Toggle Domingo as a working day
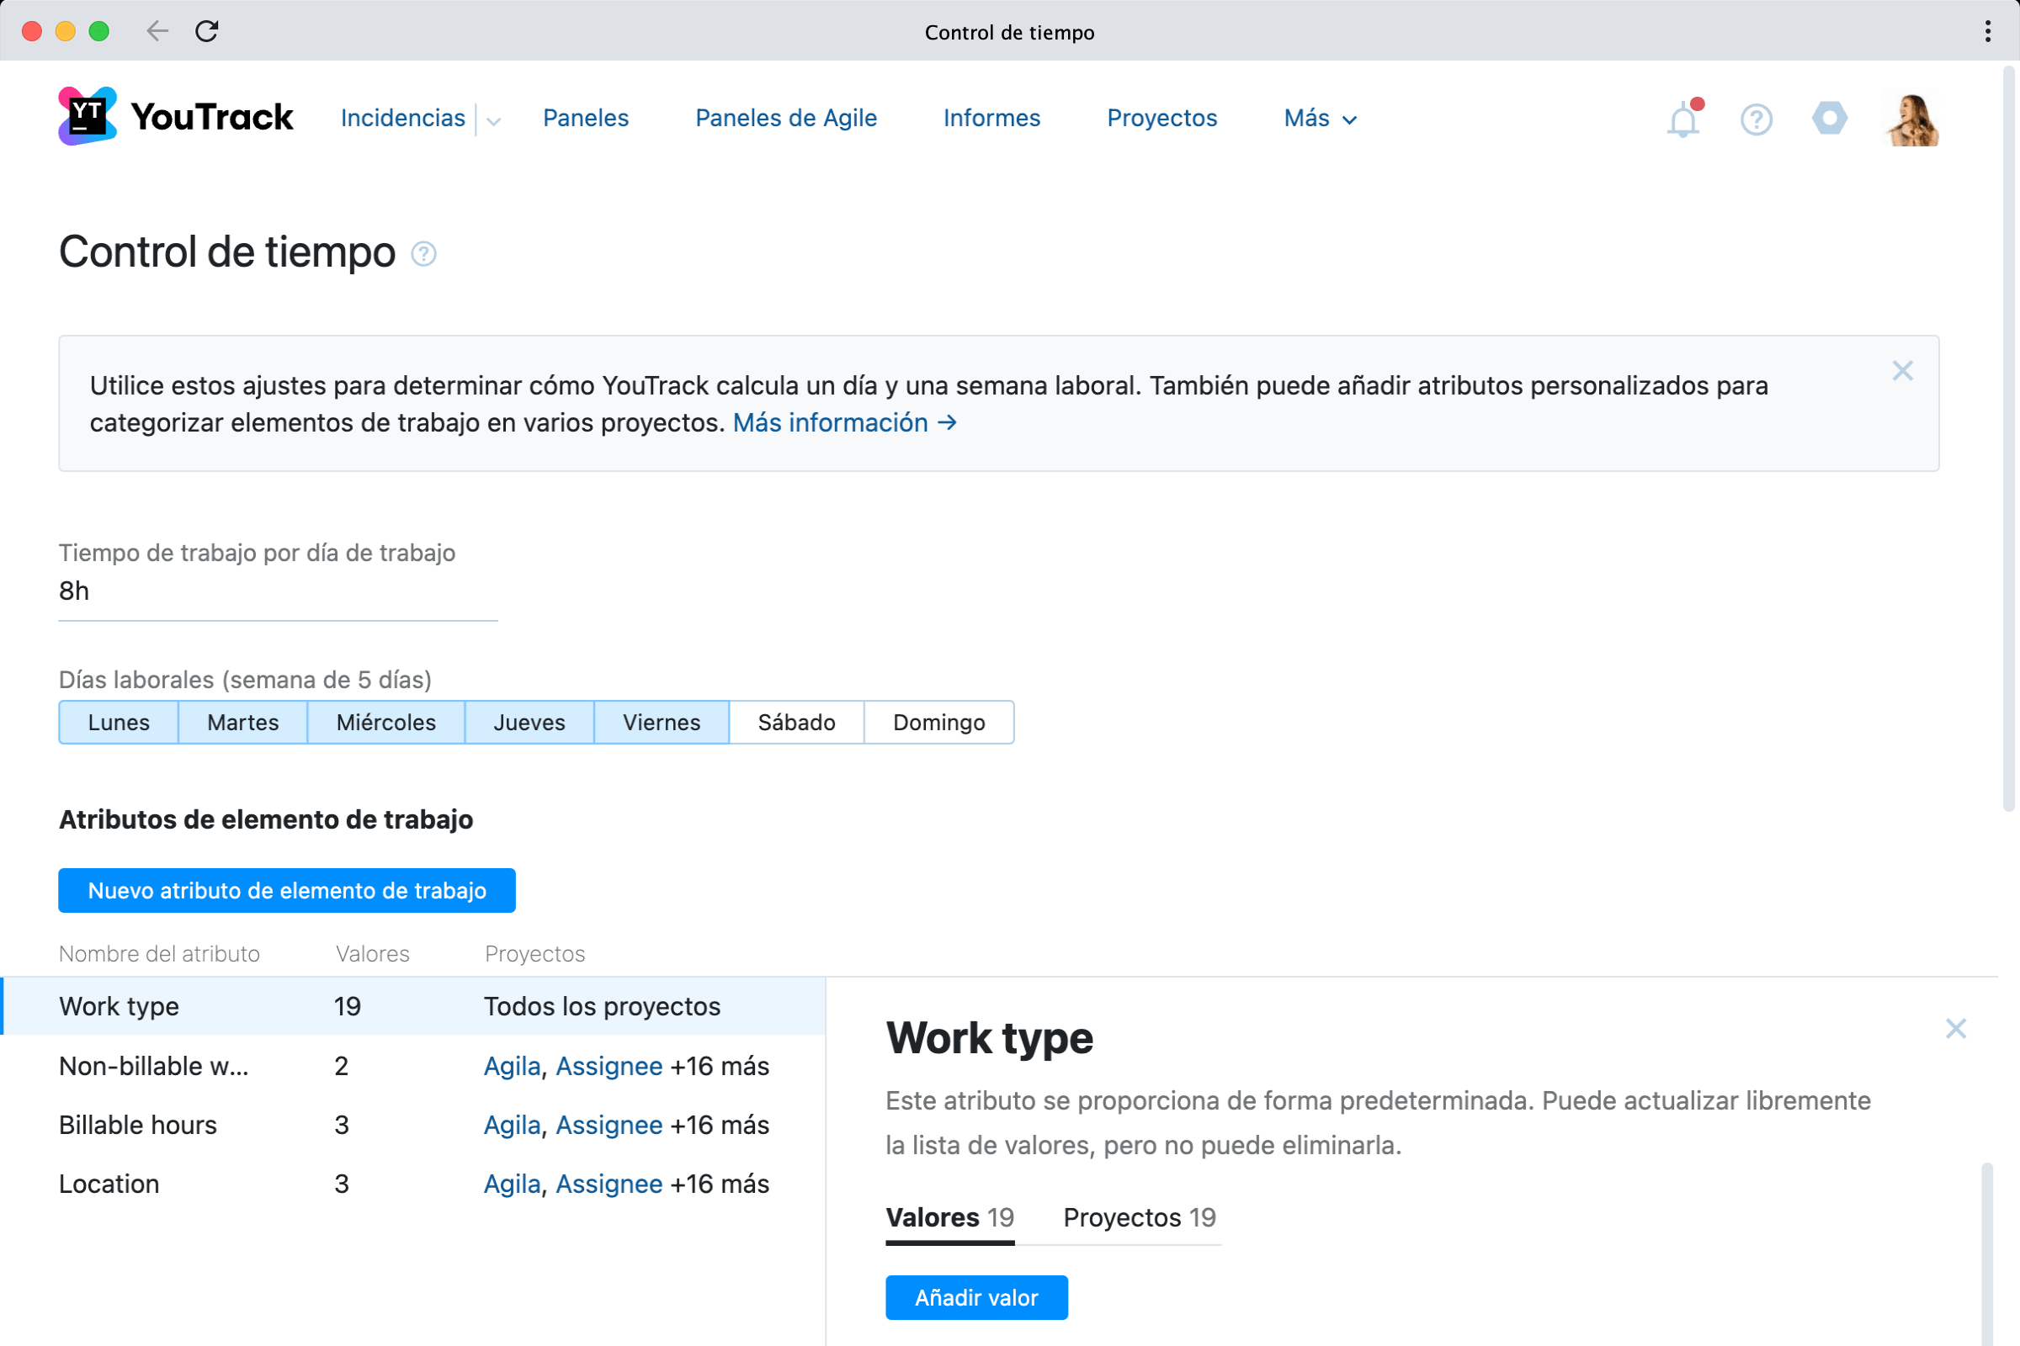The height and width of the screenshot is (1346, 2020). pos(938,722)
